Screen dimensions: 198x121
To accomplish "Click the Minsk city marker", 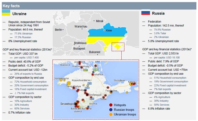I will point(94,21).
